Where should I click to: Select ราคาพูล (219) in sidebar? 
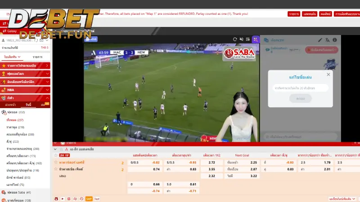pos(15,127)
